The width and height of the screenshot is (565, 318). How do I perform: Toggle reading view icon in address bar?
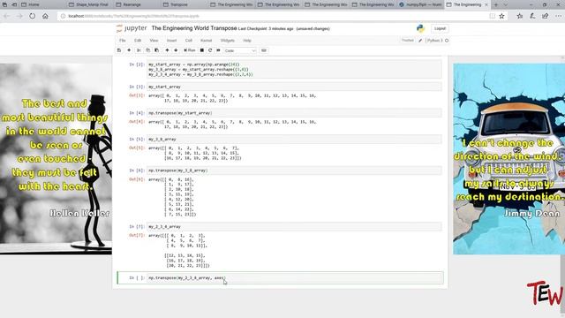point(493,16)
